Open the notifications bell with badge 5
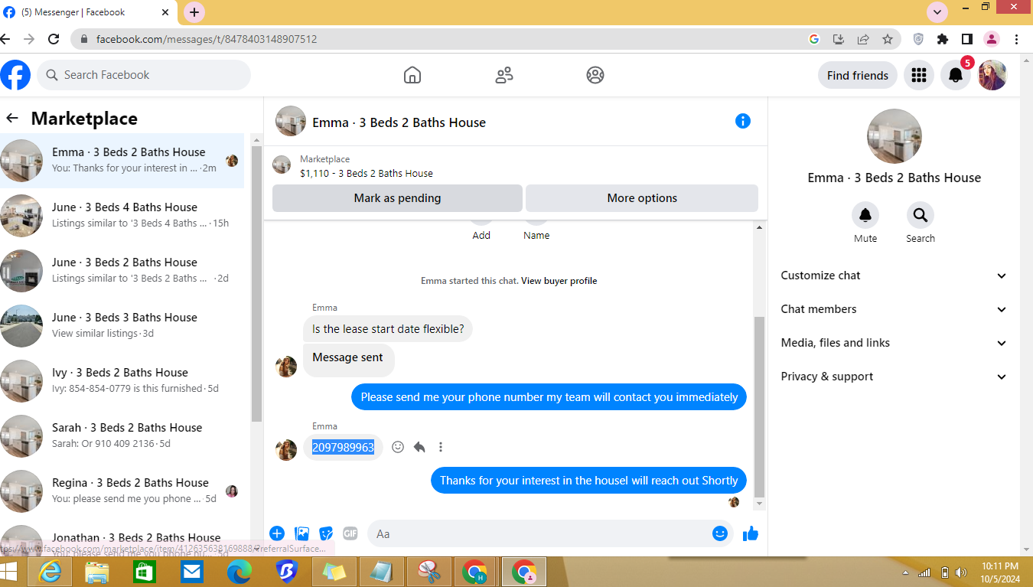This screenshot has height=587, width=1033. [x=956, y=75]
